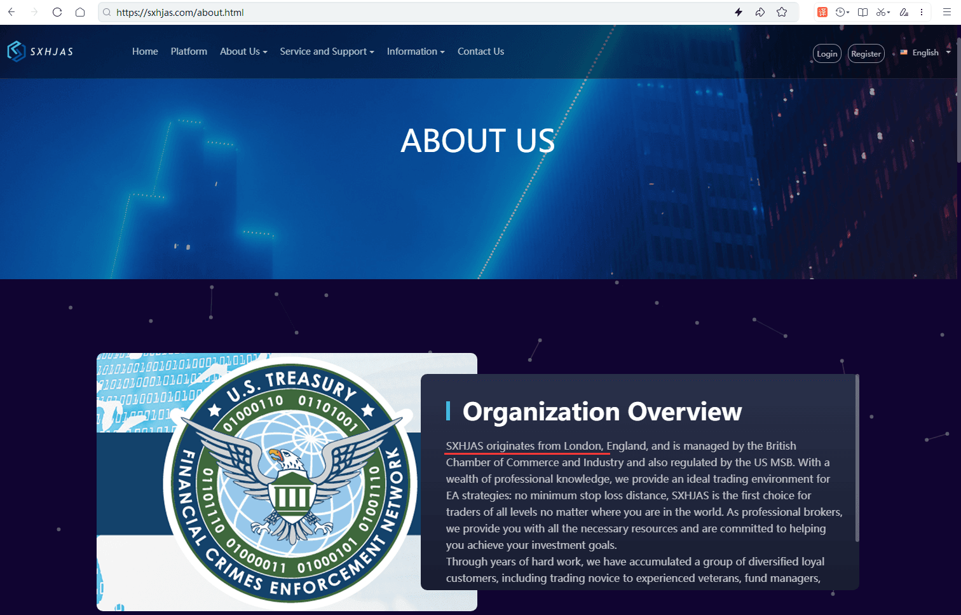The height and width of the screenshot is (615, 961).
Task: Click the US flag language icon
Action: 904,53
